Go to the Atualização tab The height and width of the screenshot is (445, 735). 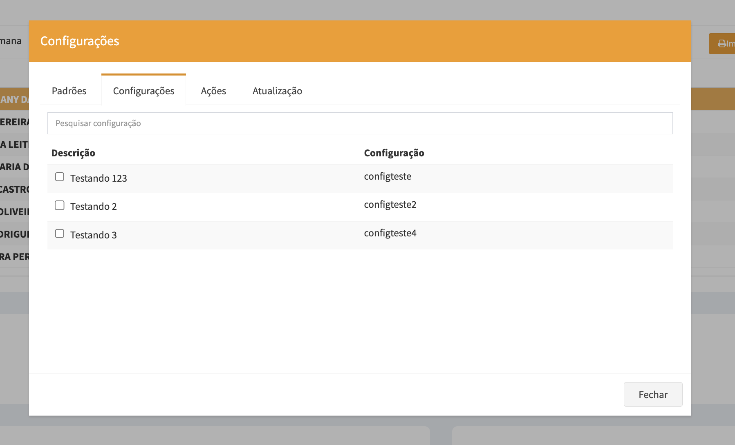[277, 91]
